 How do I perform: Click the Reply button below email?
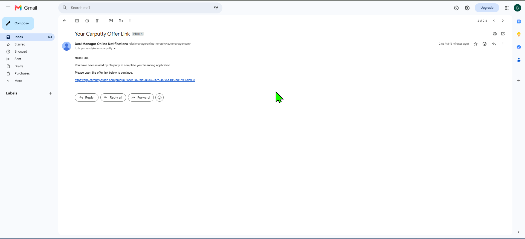(x=86, y=97)
